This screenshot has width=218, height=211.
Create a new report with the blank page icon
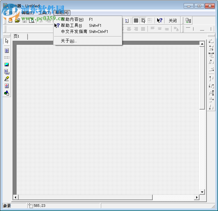(x=11, y=20)
